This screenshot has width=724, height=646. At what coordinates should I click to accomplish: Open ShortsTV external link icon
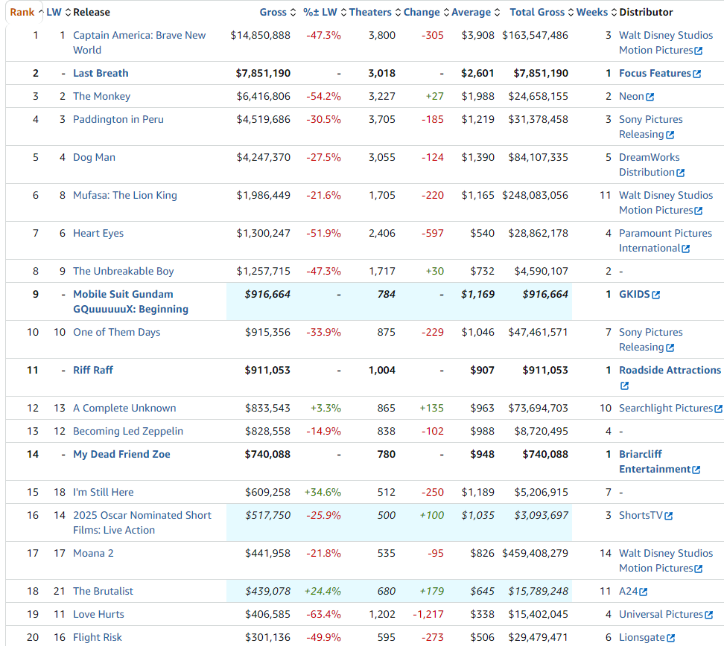pos(669,516)
